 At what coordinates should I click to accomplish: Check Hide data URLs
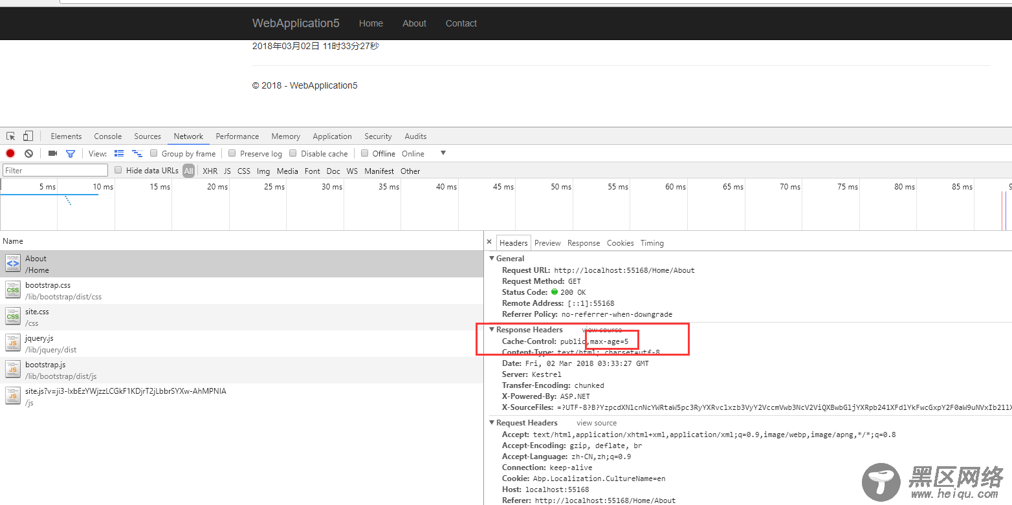pyautogui.click(x=118, y=170)
